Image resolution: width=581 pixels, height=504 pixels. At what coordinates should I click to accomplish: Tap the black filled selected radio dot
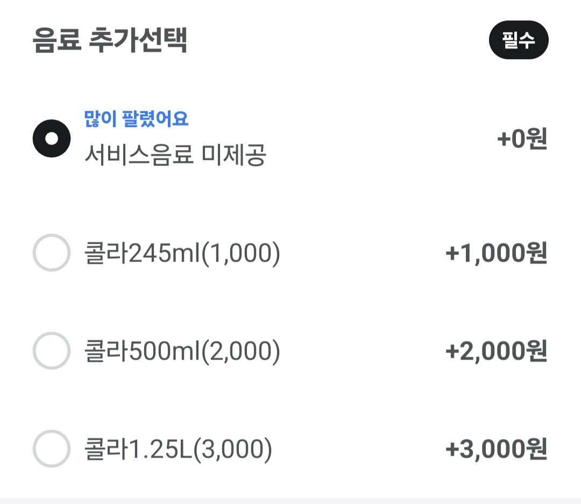click(52, 139)
